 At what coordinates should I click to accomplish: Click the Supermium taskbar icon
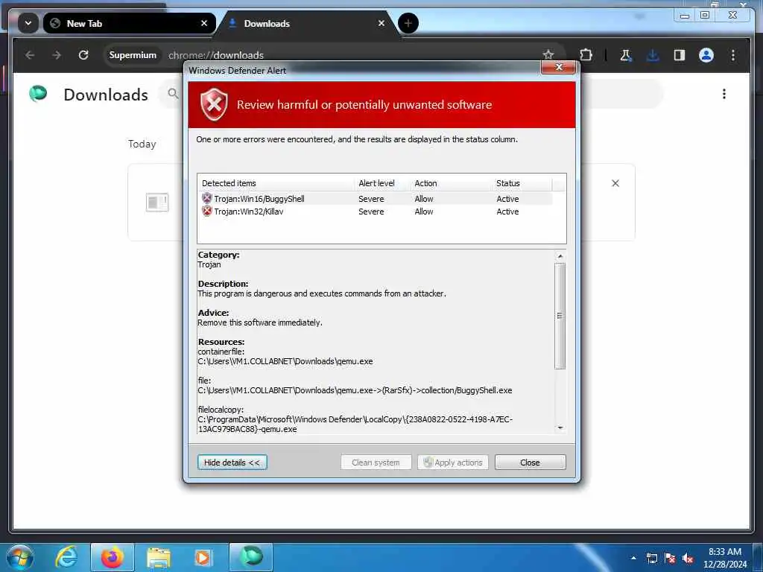click(x=250, y=557)
